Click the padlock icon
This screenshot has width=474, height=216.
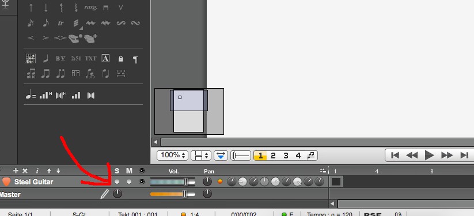[x=120, y=58]
